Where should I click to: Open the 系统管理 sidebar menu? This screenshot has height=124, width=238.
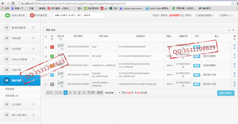point(20,49)
